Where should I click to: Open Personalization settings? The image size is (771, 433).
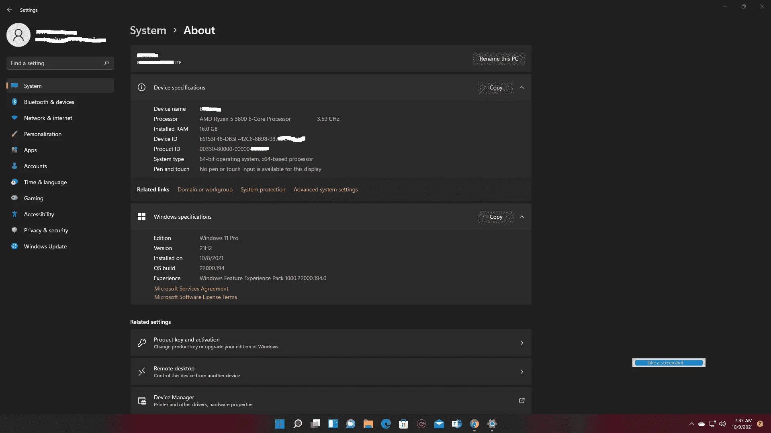60,134
